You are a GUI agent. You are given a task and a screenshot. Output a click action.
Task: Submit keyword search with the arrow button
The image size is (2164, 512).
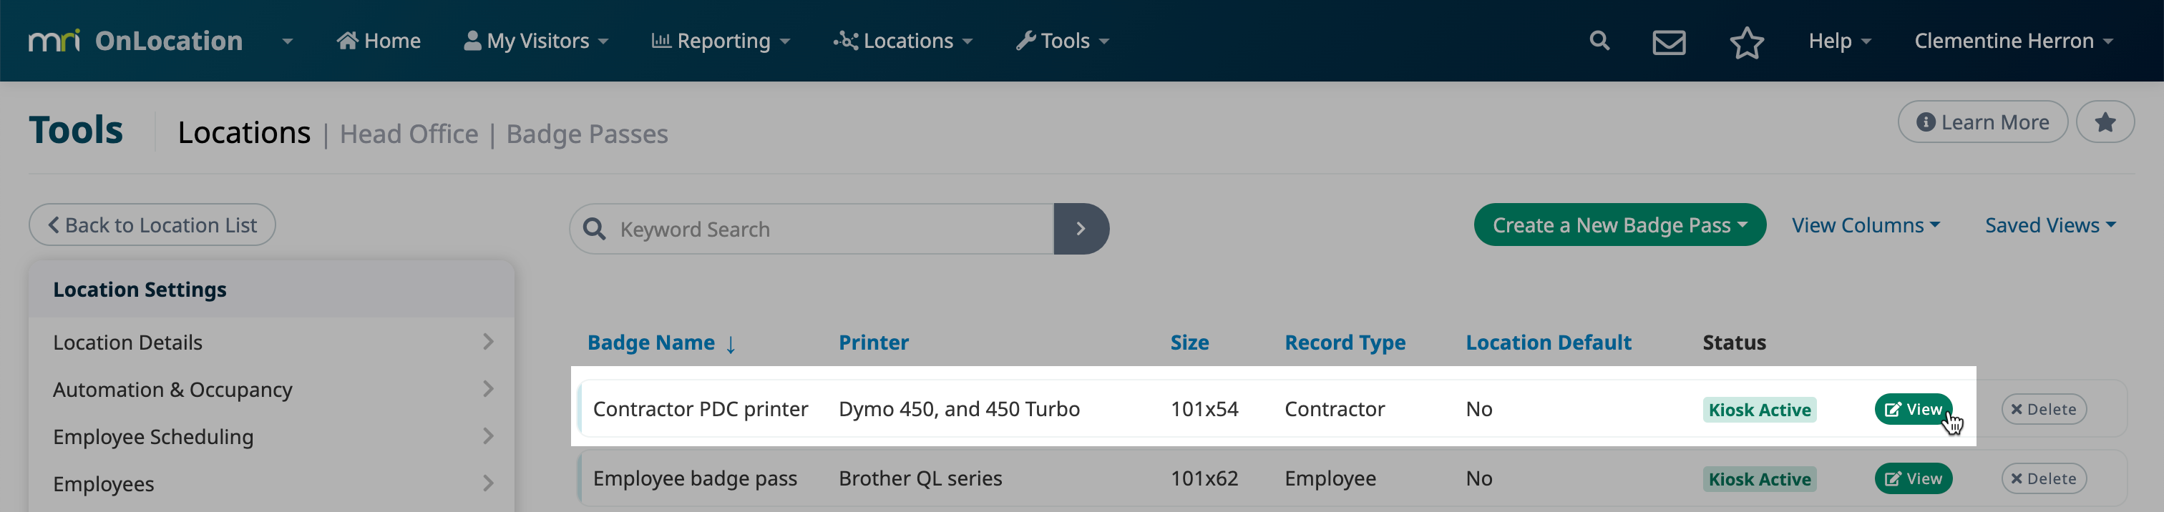(1081, 228)
